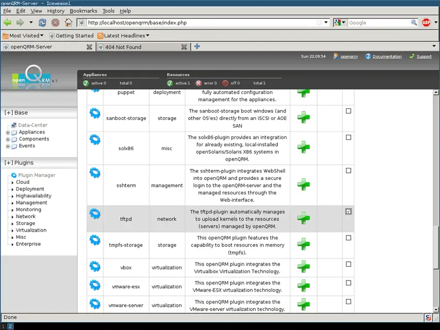Open the Virtualization plugins category
The height and width of the screenshot is (330, 440).
31,230
